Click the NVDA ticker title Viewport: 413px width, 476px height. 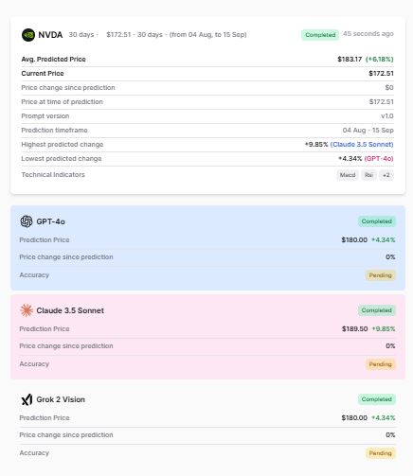click(50, 35)
